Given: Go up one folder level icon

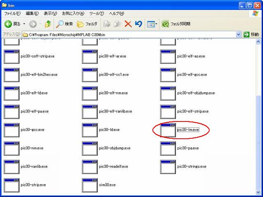Looking at the screenshot, I should click(48, 24).
